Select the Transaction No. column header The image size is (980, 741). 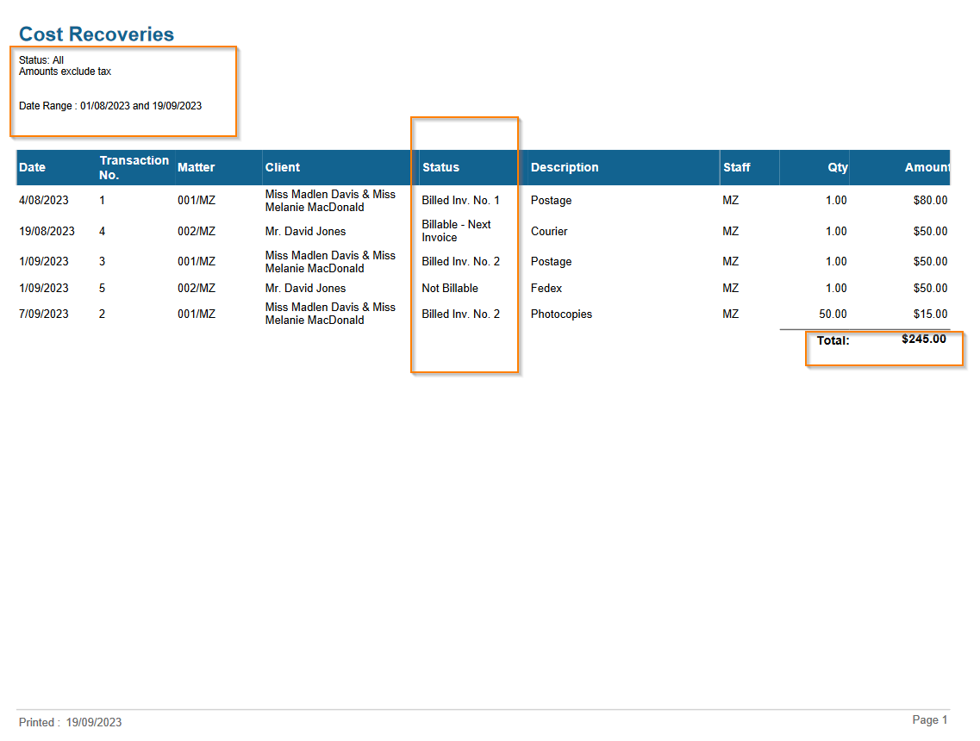(134, 166)
